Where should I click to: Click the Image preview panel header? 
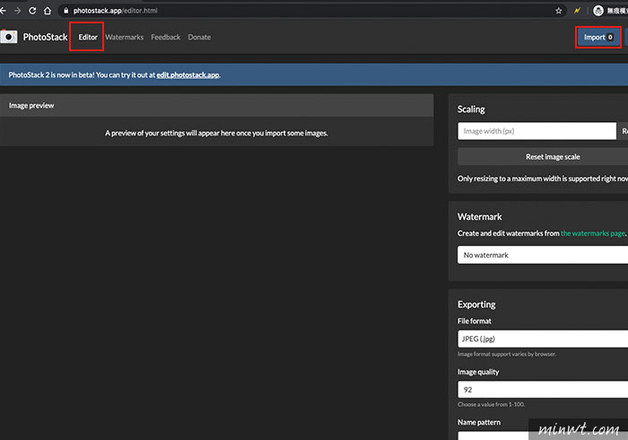(217, 105)
